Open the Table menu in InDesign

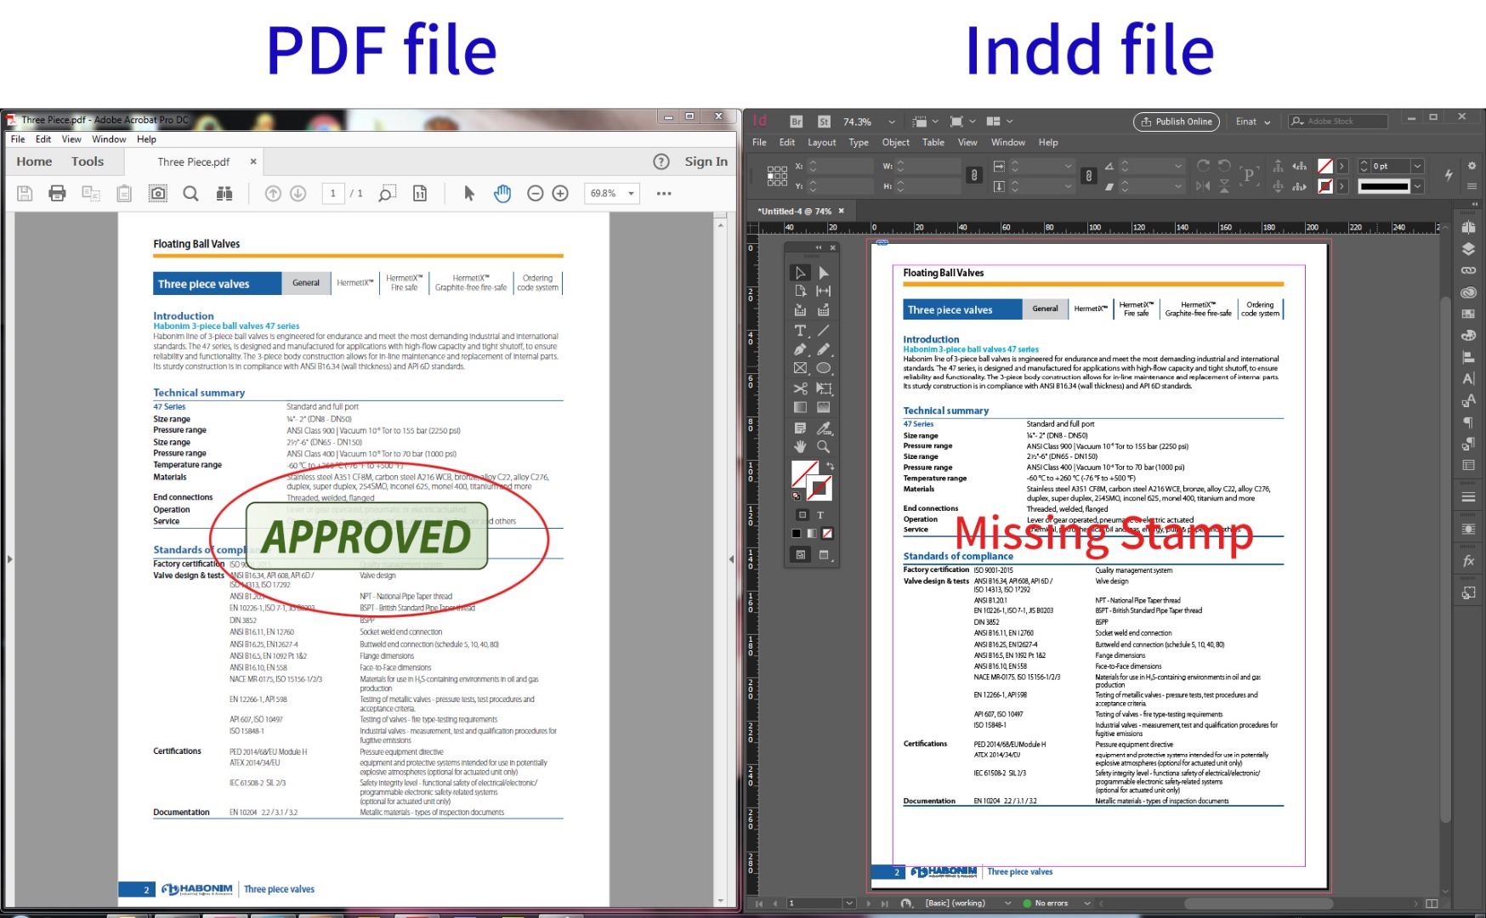pyautogui.click(x=933, y=143)
